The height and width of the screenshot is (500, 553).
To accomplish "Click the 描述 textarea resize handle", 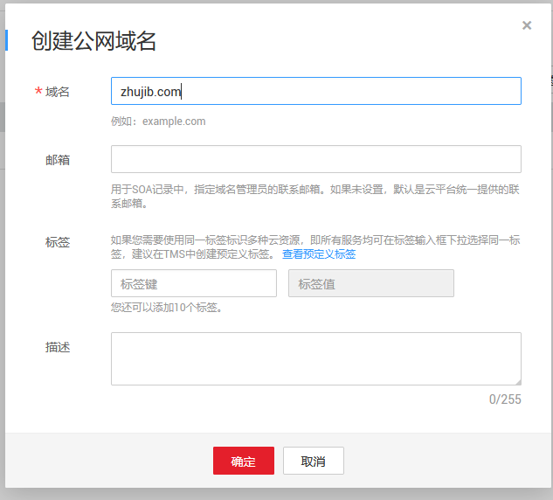I will click(517, 381).
